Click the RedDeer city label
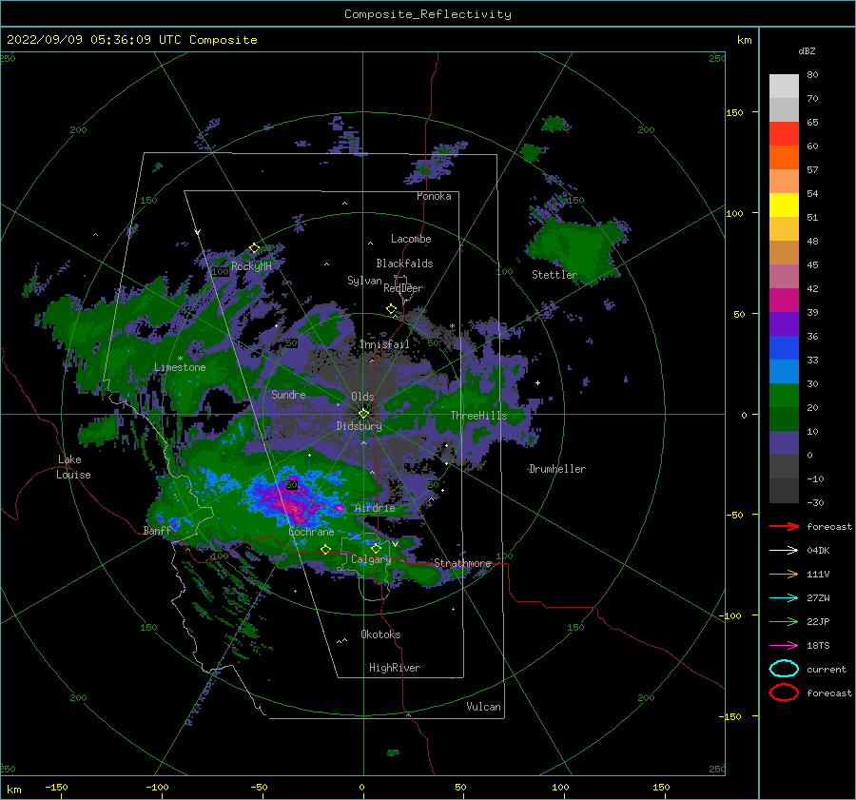 pos(403,288)
